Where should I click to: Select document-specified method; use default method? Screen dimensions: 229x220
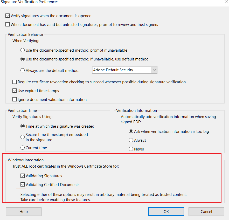click(x=23, y=59)
